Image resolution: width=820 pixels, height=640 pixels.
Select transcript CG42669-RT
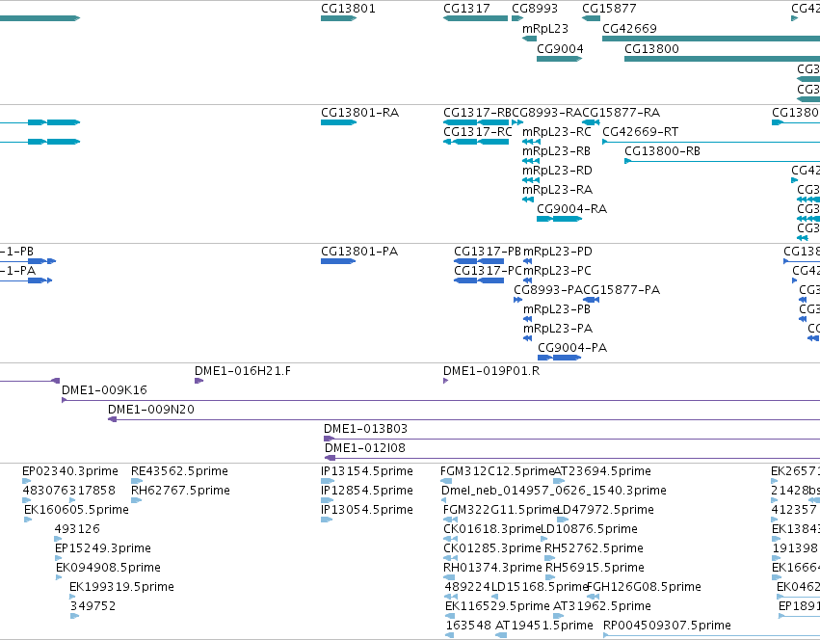pos(711,142)
